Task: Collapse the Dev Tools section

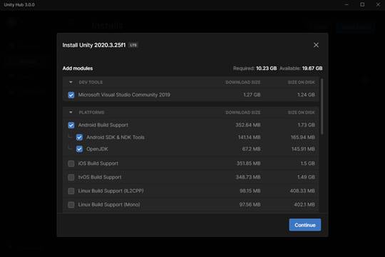Action: pyautogui.click(x=71, y=82)
